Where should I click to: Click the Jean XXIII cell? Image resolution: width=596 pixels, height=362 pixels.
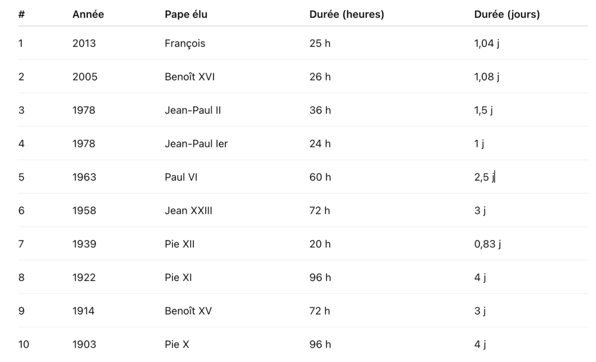point(188,210)
